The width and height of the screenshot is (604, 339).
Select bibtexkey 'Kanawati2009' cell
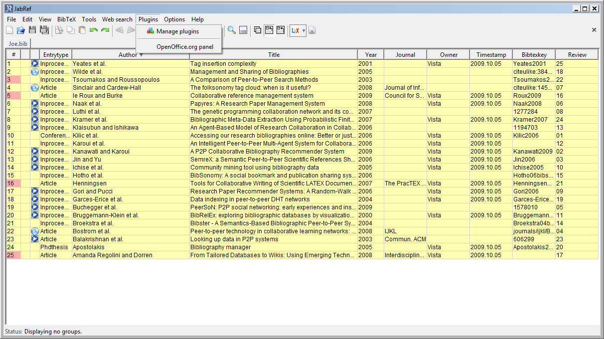[534, 152]
